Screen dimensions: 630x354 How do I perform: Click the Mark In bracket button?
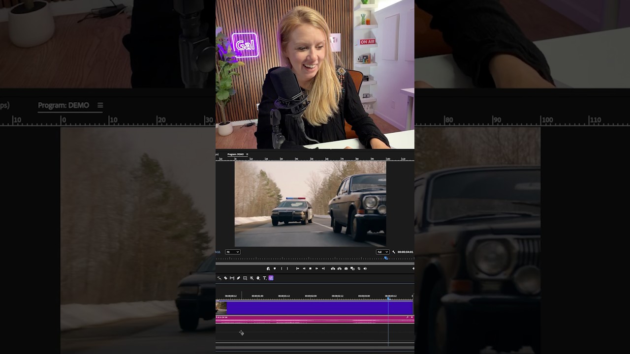pos(282,268)
